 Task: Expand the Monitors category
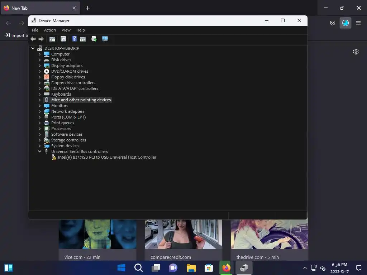pyautogui.click(x=39, y=106)
